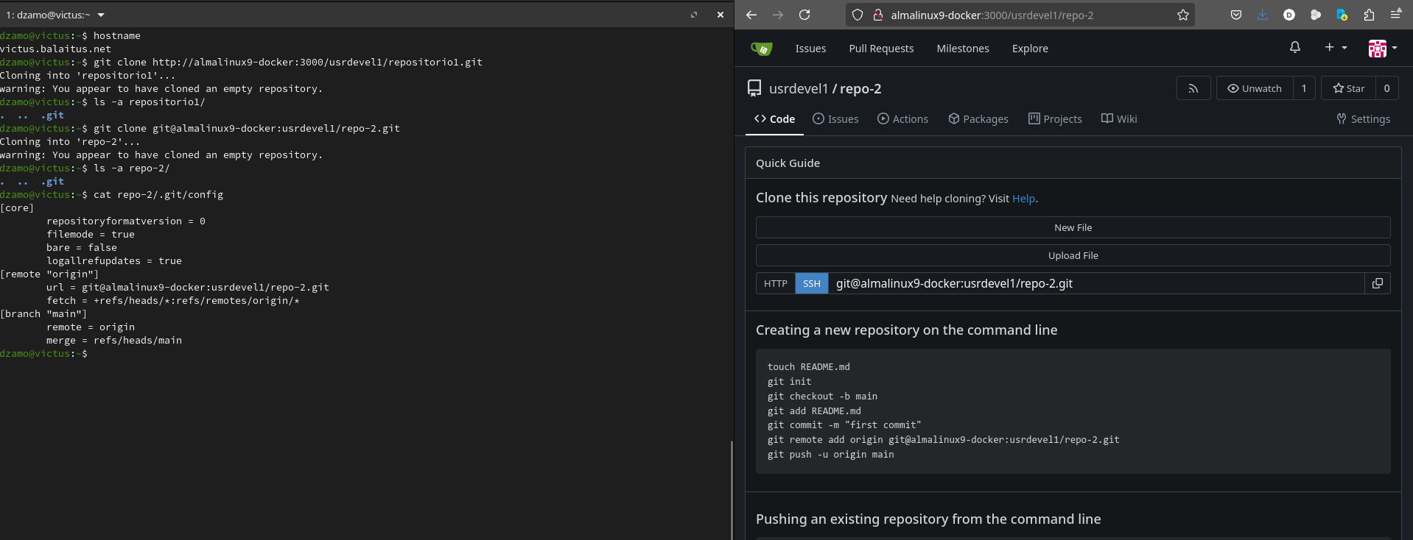
Task: Select SSH clone URL option
Action: pos(811,283)
